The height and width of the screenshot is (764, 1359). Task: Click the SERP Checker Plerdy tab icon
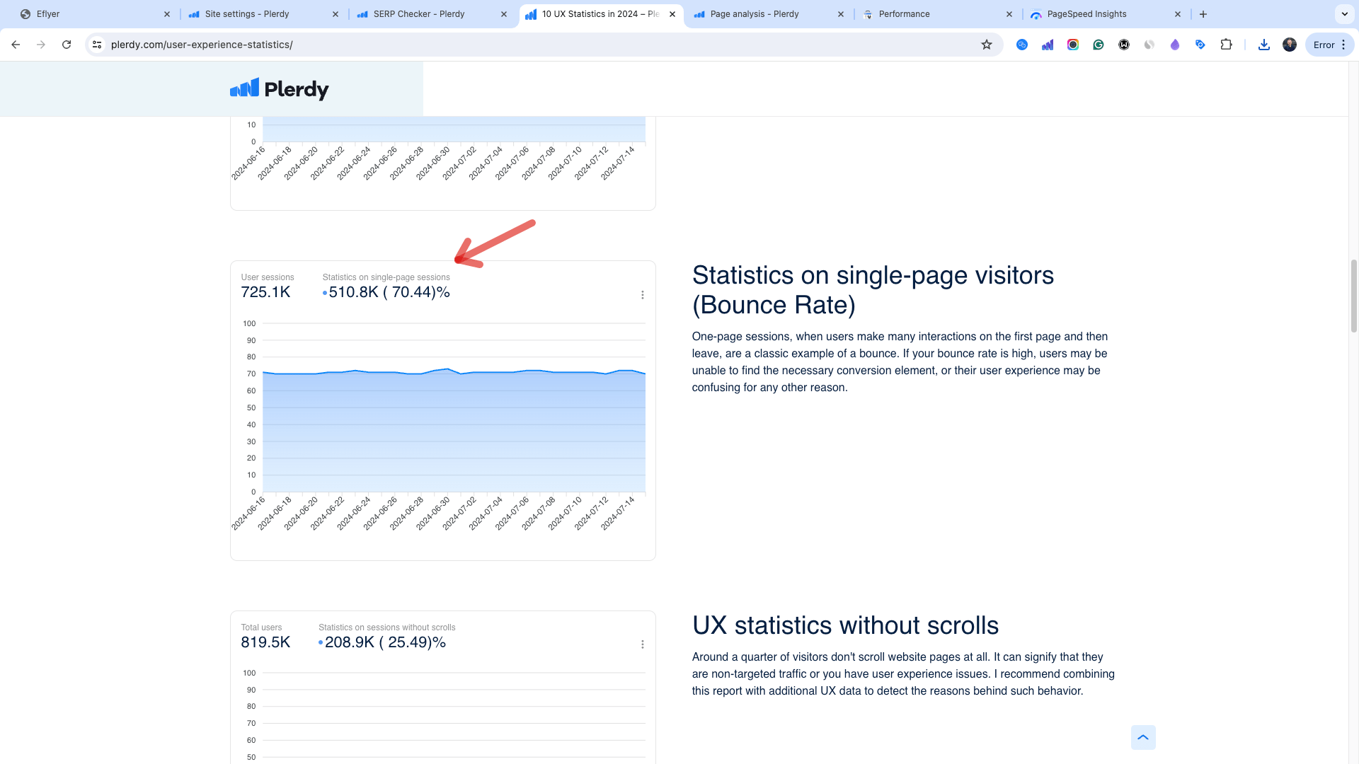tap(363, 14)
